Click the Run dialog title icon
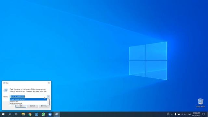 4,83
